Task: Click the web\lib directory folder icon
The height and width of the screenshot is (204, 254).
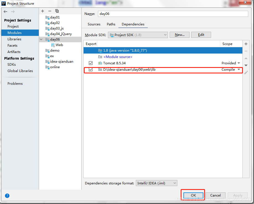Action: click(x=100, y=70)
